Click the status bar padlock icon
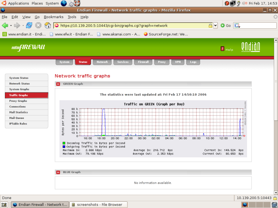This screenshot has height=208, width=278. [275, 198]
